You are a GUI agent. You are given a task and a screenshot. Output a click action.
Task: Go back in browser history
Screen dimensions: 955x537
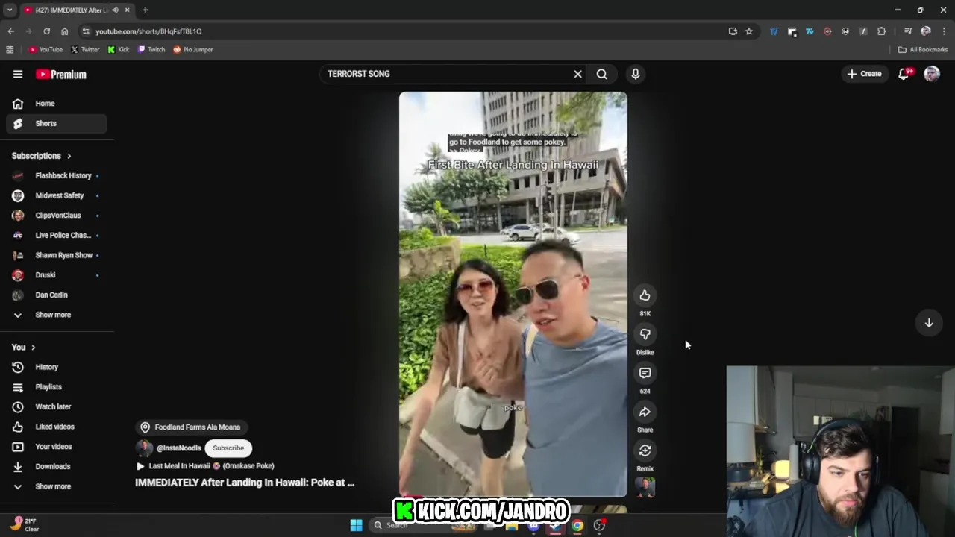tap(10, 31)
